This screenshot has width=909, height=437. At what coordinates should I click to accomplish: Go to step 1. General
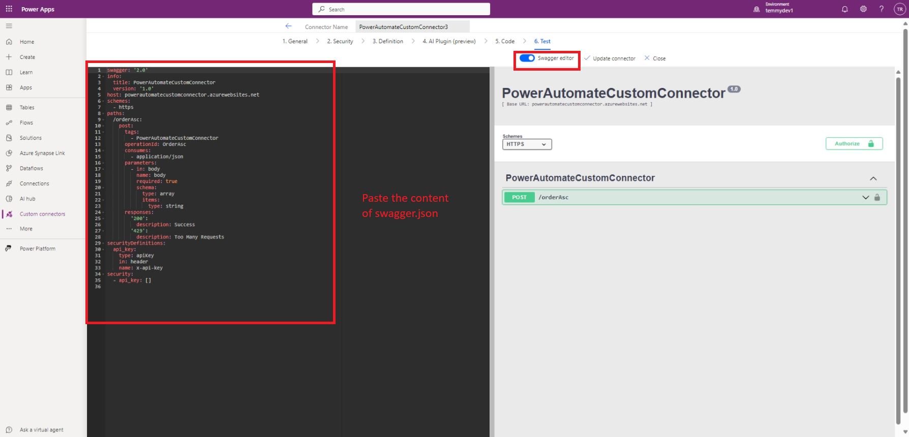tap(295, 41)
